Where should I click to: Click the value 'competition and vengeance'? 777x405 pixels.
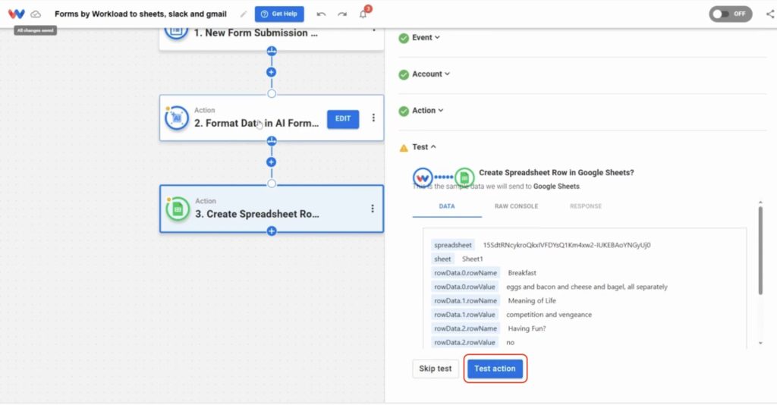[549, 315]
